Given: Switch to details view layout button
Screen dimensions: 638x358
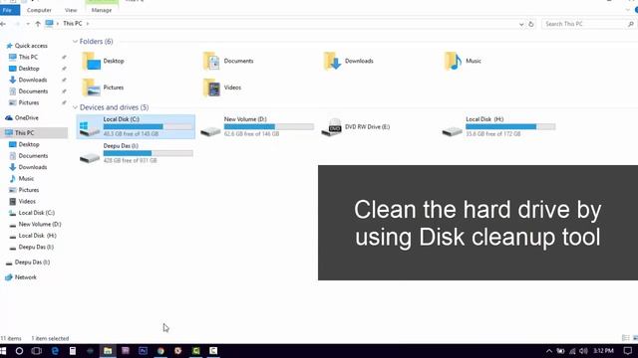Looking at the screenshot, I should (x=625, y=338).
